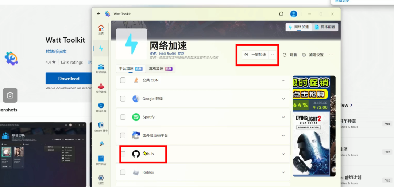Image resolution: width=394 pixels, height=187 pixels.
Task: Open the 1.31K ratings link in Store
Action: [72, 62]
